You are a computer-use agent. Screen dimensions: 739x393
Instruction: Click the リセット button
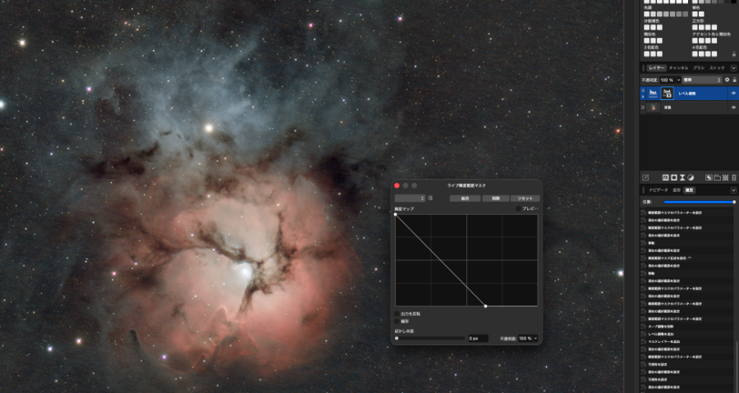tap(525, 199)
